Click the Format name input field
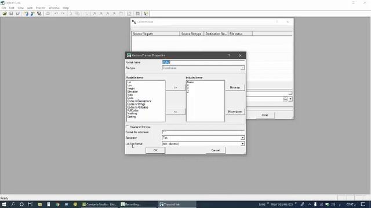371x208 pixels. (x=203, y=62)
